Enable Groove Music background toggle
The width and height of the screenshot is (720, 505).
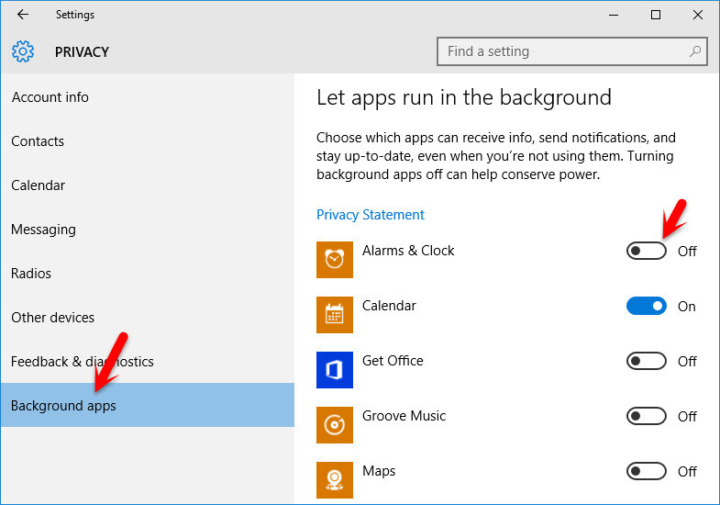pos(646,416)
